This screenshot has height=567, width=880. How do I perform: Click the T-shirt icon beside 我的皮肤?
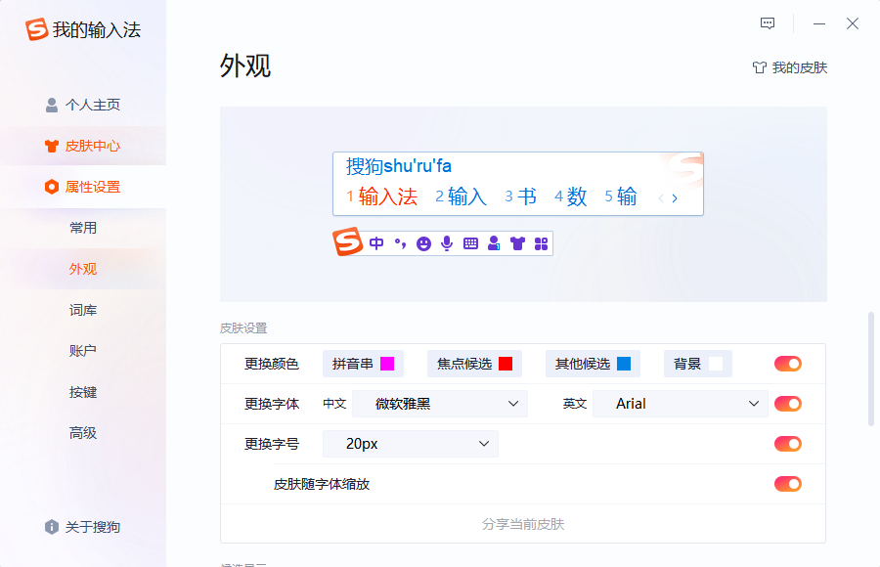click(760, 67)
